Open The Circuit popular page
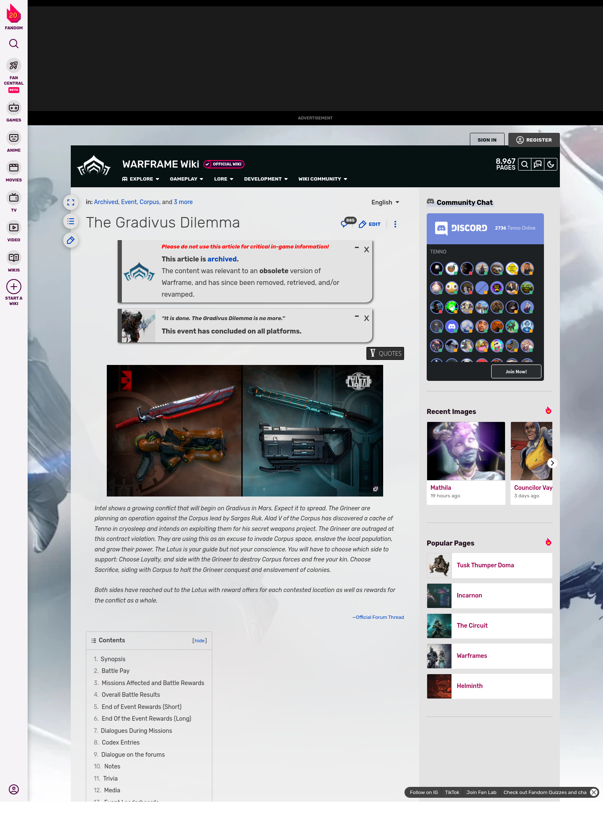The image size is (603, 838). [490, 626]
